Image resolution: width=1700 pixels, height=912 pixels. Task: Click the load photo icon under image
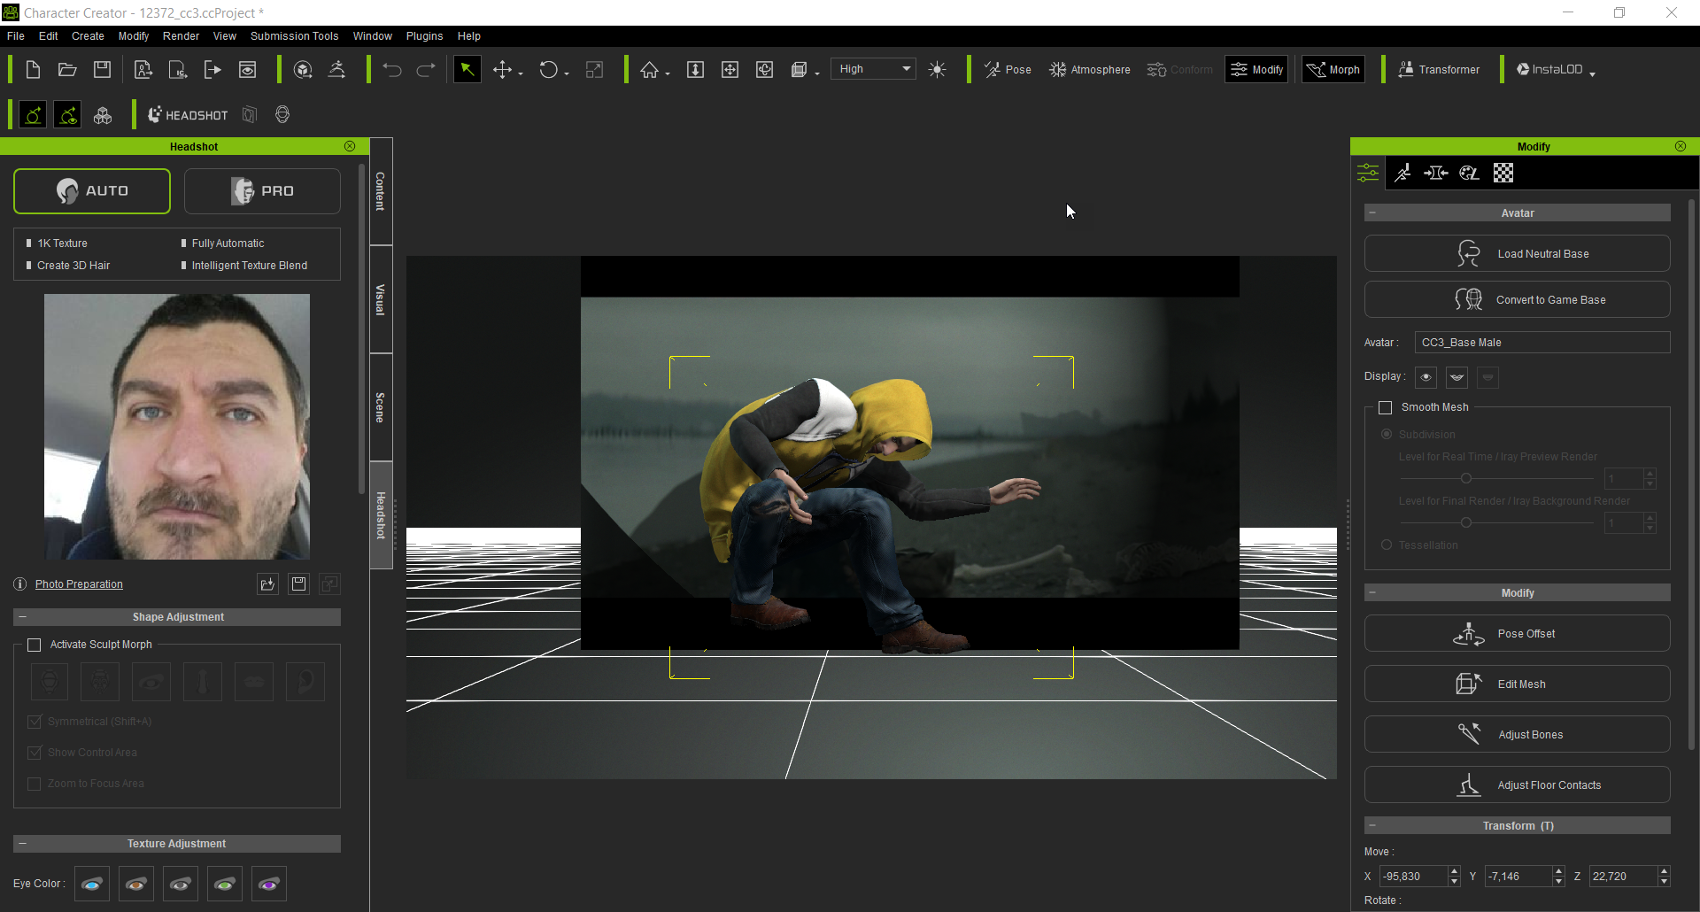(x=267, y=584)
